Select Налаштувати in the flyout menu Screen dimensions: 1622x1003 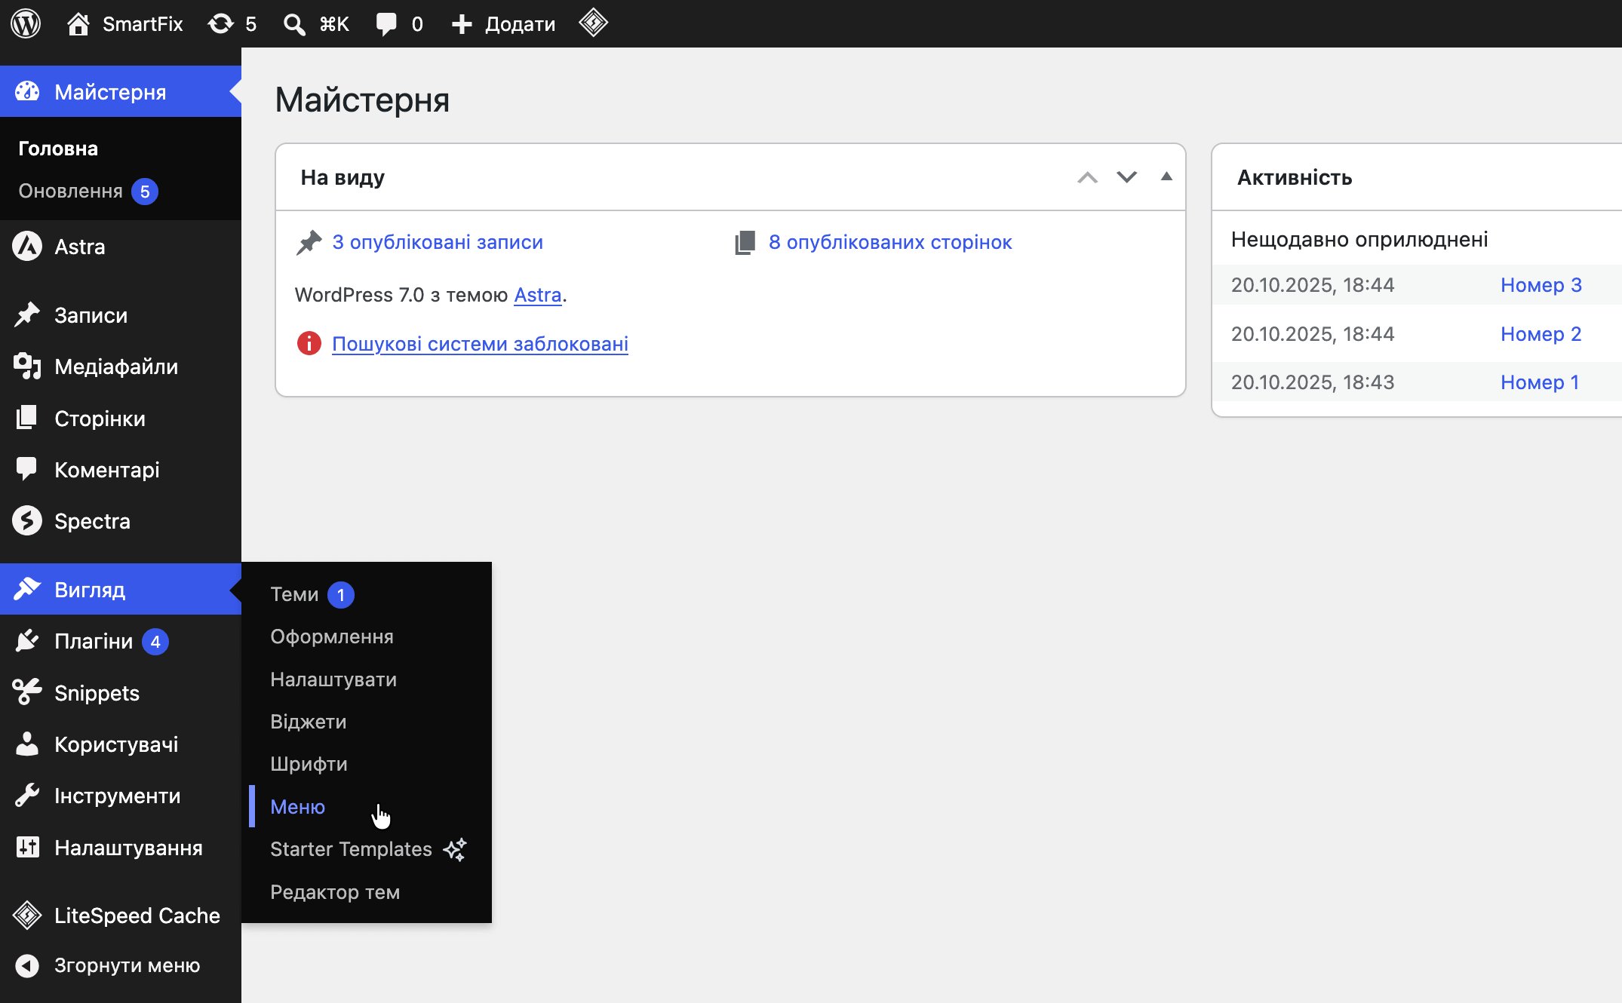[x=333, y=679]
